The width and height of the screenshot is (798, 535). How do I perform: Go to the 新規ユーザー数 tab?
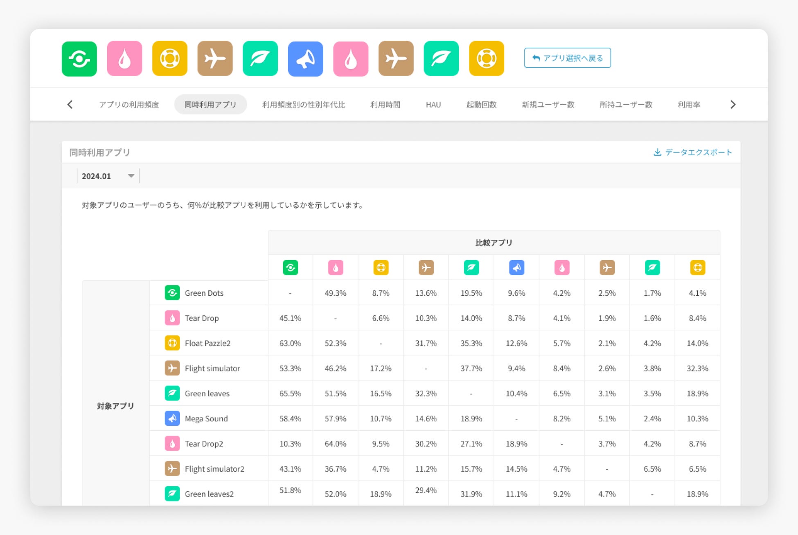(x=548, y=105)
